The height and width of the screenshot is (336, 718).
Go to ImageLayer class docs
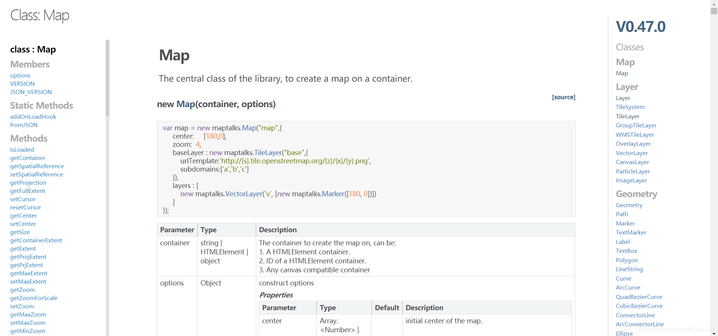631,181
